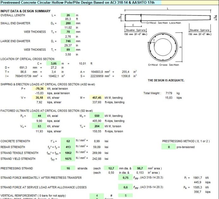Click the 337,60 ft-kips bending value
Screen dimensions: 219x199
[x=97, y=102]
